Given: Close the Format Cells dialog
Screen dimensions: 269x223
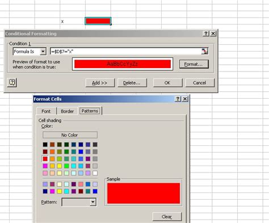Looking at the screenshot, I should (185, 99).
